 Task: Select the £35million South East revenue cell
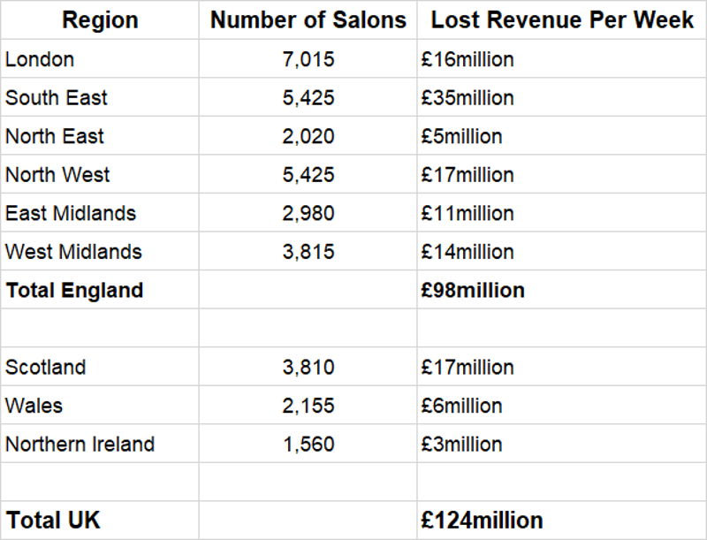tap(468, 97)
